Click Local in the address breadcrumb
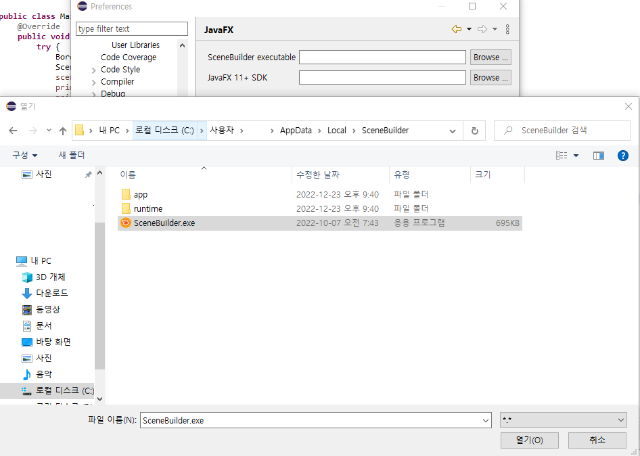The height and width of the screenshot is (456, 640). 337,130
